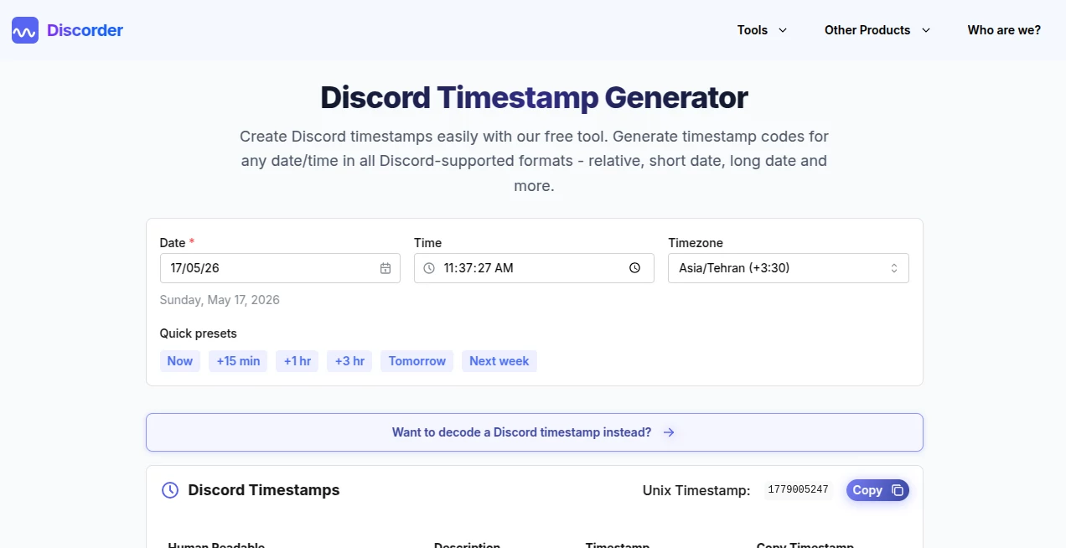Click the Discord Timestamps section heading
The height and width of the screenshot is (548, 1066).
pos(264,490)
